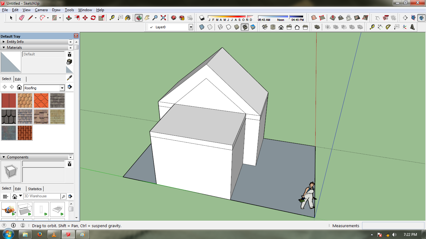This screenshot has height=239, width=426.
Task: Open the Camera menu
Action: click(41, 10)
